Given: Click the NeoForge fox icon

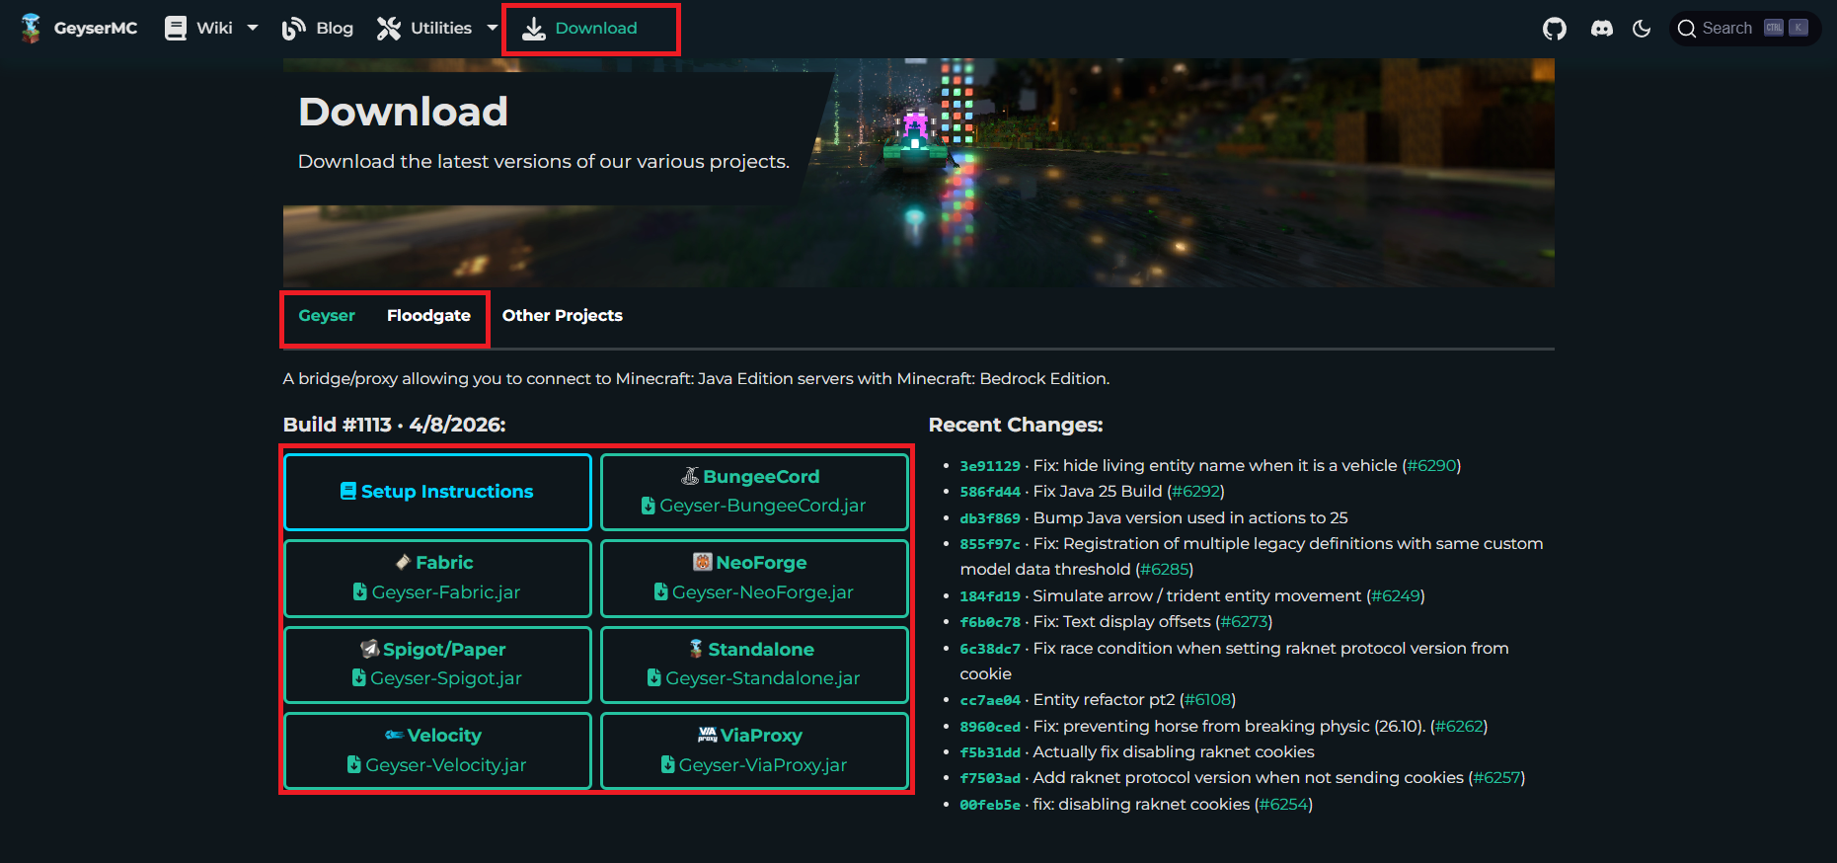Looking at the screenshot, I should (703, 562).
